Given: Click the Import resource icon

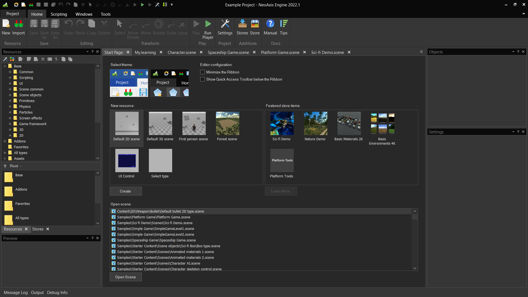Looking at the screenshot, I should pyautogui.click(x=18, y=24).
